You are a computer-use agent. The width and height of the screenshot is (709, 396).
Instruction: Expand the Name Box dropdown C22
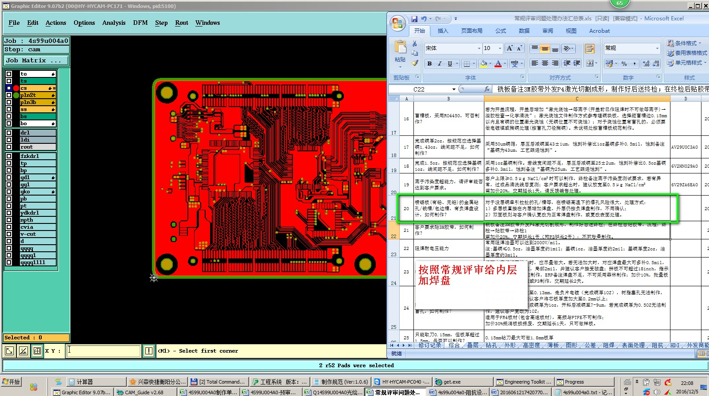[x=453, y=89]
